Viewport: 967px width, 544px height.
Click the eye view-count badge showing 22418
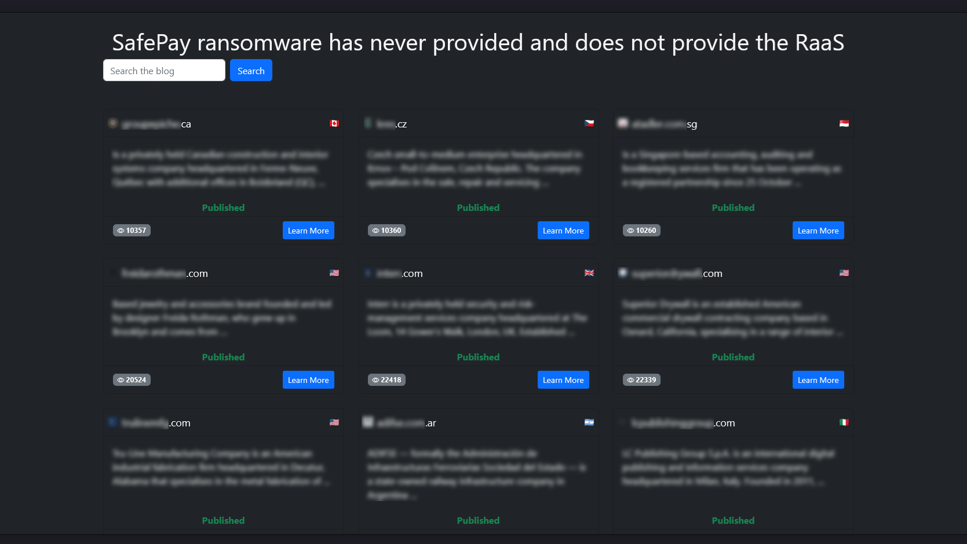[386, 380]
